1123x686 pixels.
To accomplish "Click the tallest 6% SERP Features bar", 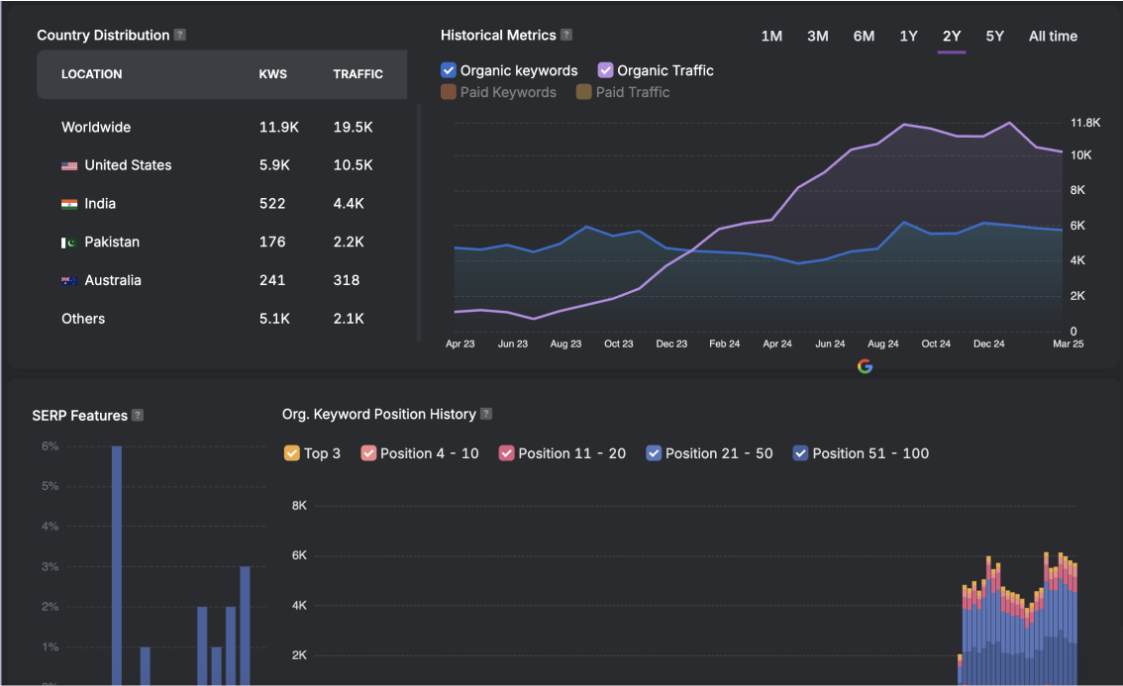I will point(117,565).
